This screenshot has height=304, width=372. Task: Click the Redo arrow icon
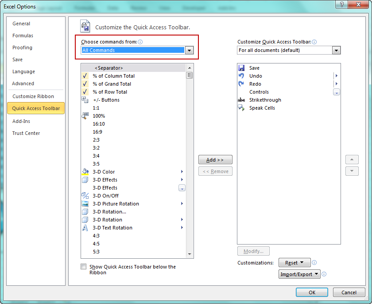tap(241, 84)
